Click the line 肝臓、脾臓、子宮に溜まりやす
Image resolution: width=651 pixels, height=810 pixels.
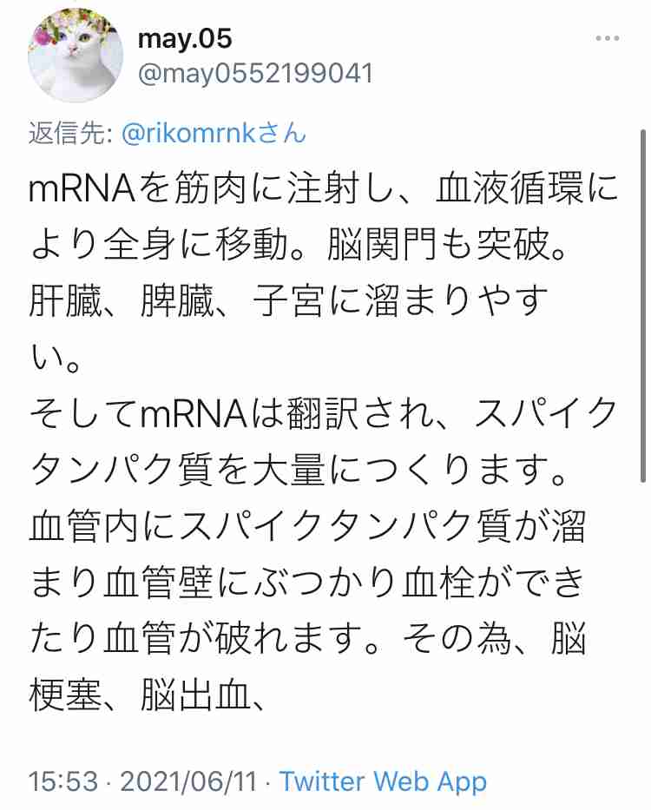288,301
